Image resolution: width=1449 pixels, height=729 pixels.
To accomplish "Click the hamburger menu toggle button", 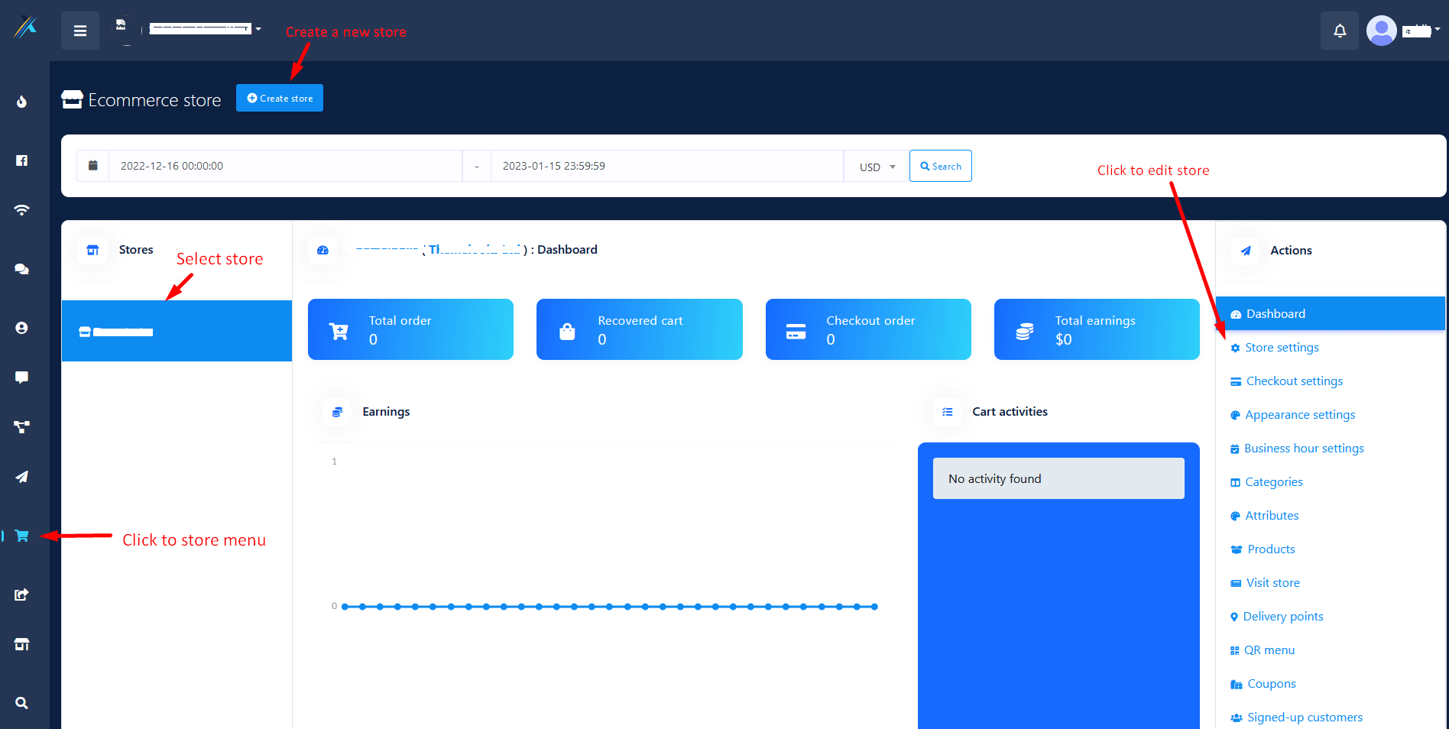I will click(x=80, y=31).
